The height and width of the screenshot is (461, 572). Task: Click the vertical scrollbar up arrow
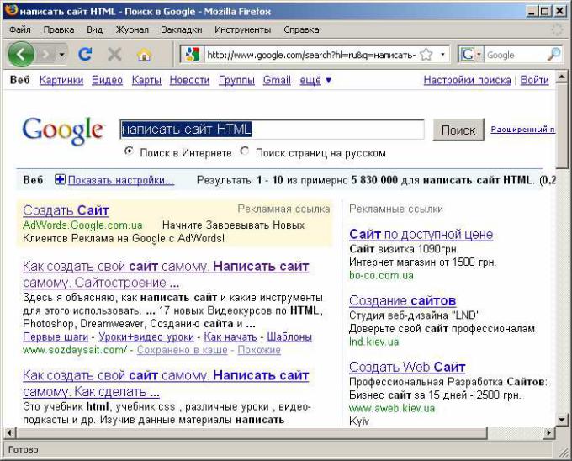point(561,77)
